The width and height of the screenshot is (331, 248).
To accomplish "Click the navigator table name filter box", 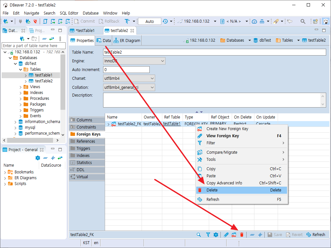I will [34, 46].
